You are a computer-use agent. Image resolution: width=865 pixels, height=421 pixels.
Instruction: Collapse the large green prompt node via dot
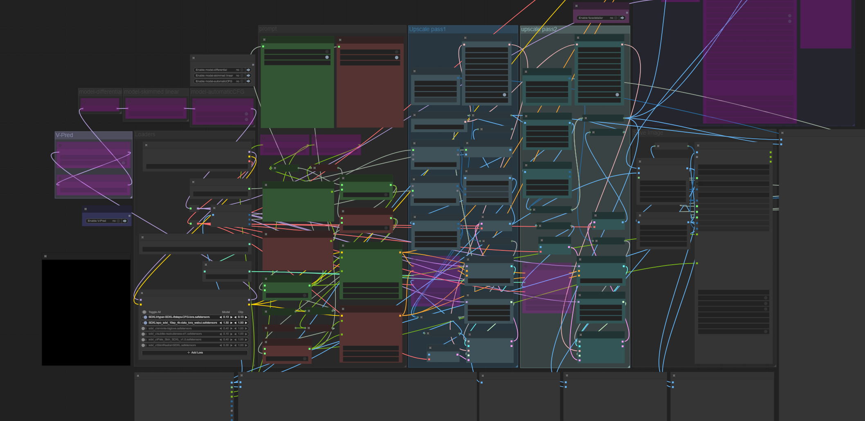pyautogui.click(x=264, y=40)
